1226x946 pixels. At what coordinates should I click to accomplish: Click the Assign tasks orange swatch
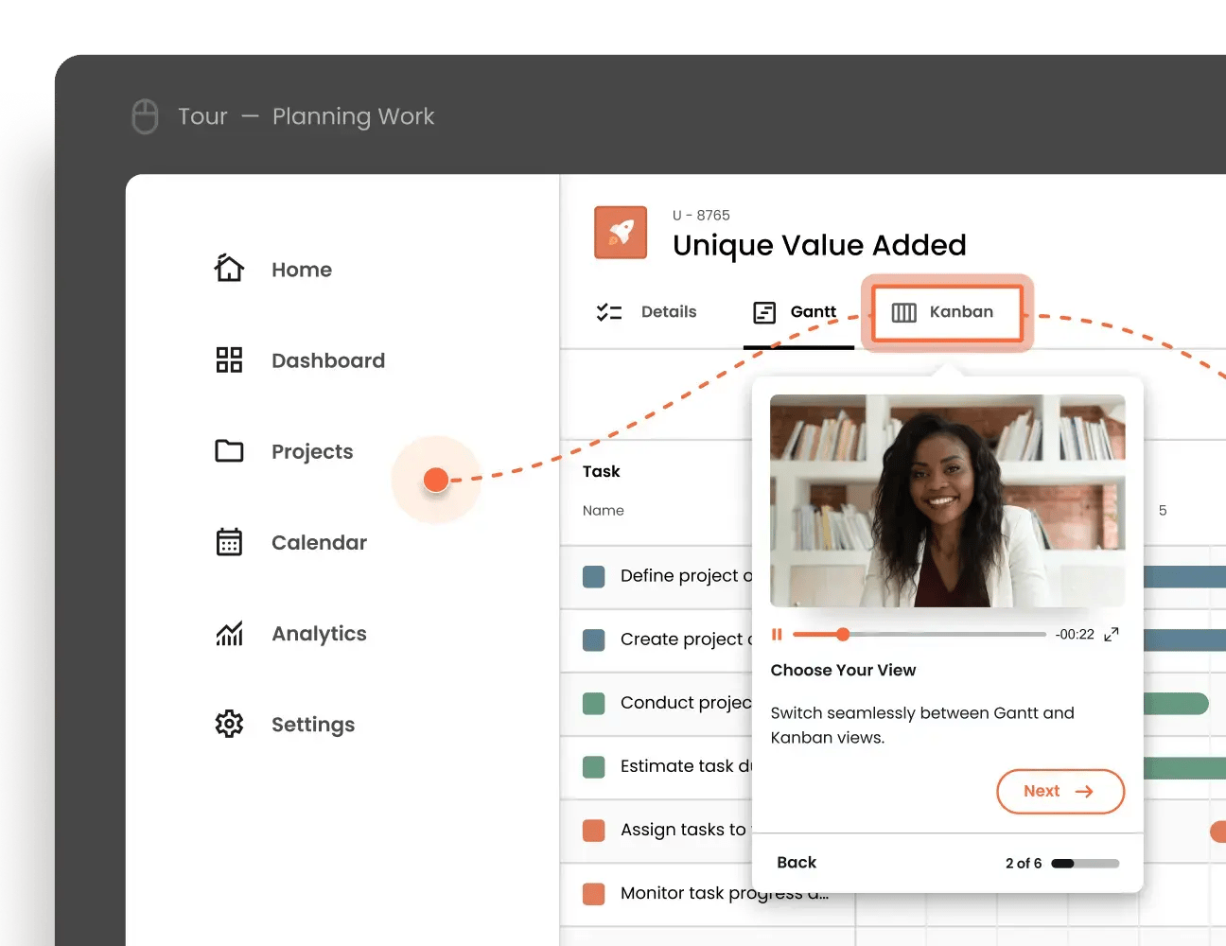tap(594, 831)
